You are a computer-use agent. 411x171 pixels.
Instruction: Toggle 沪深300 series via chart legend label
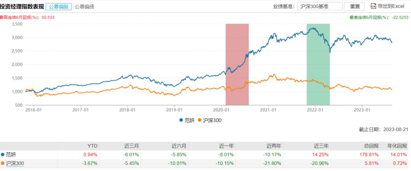[x=212, y=120]
